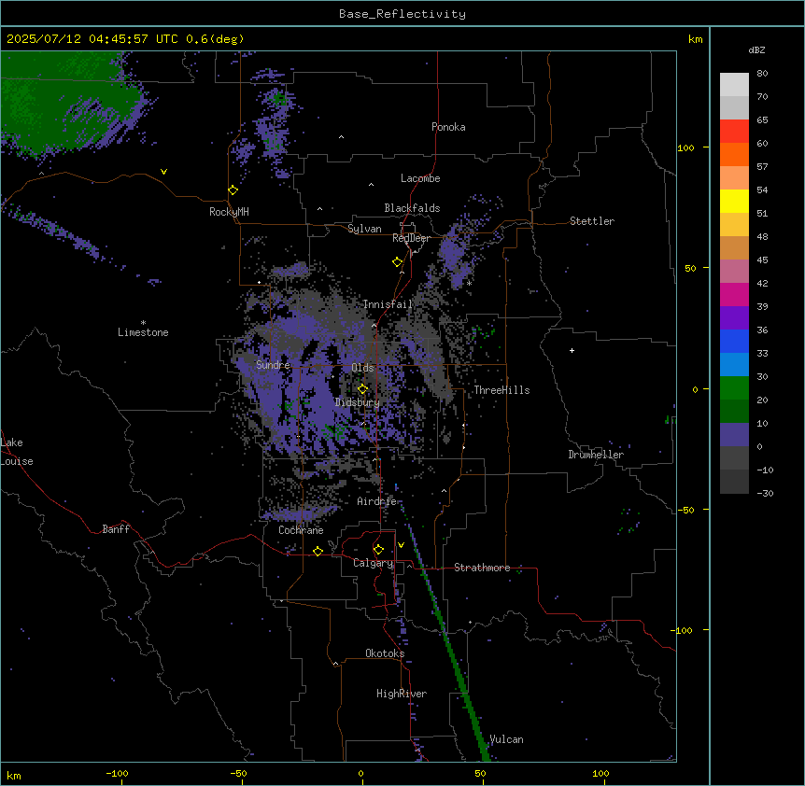This screenshot has height=786, width=805.
Task: Click the km unit label at top right
Action: click(695, 39)
